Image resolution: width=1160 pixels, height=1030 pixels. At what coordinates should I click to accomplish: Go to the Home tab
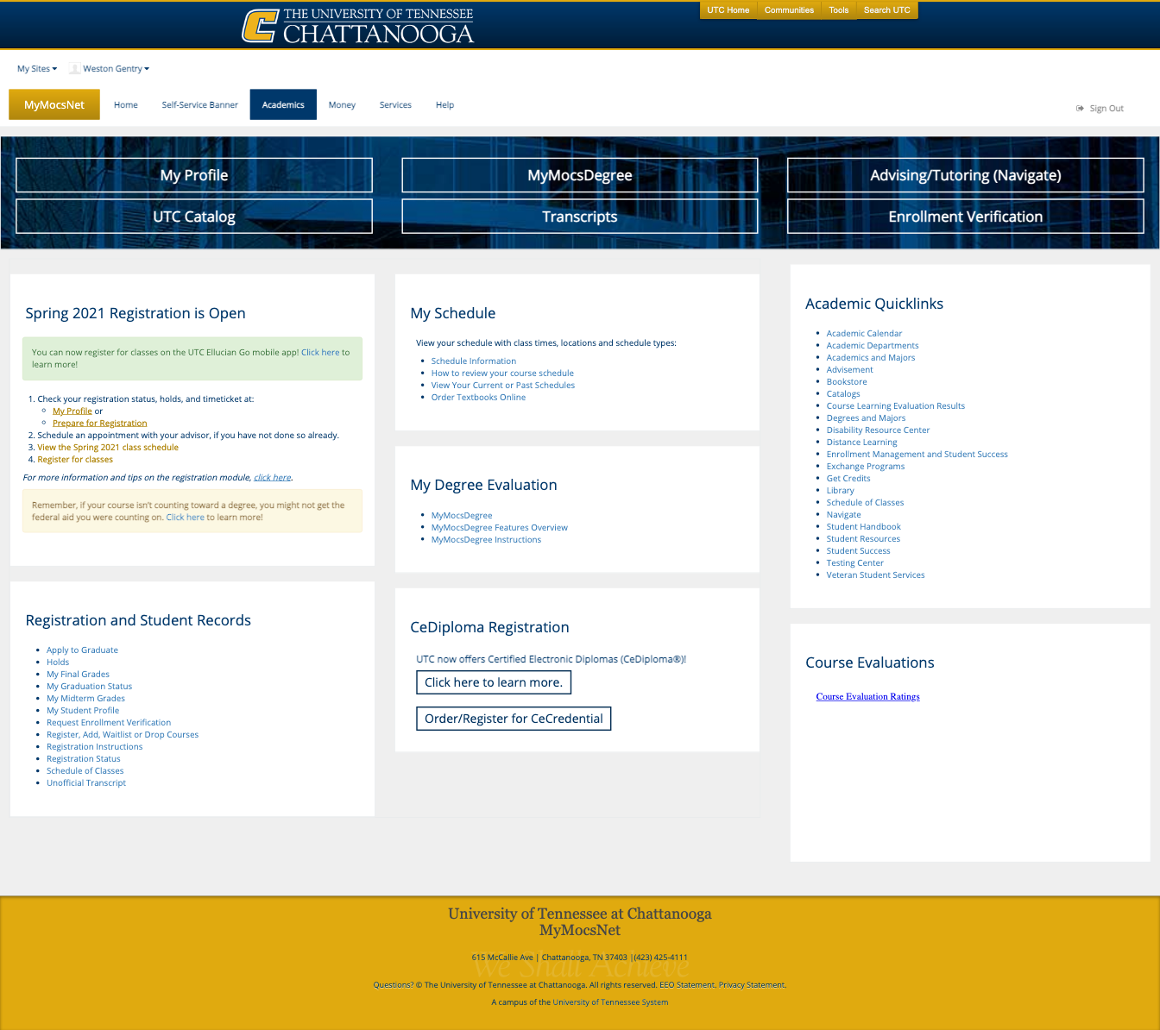(126, 105)
